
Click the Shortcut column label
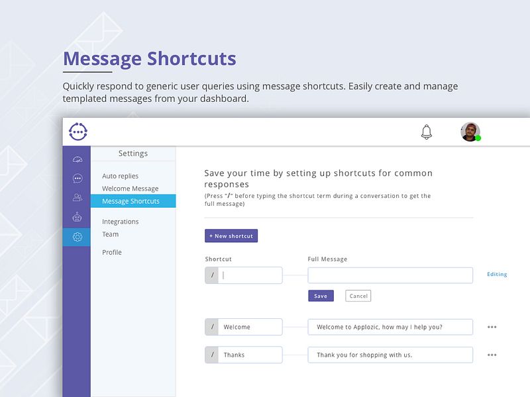(x=219, y=259)
